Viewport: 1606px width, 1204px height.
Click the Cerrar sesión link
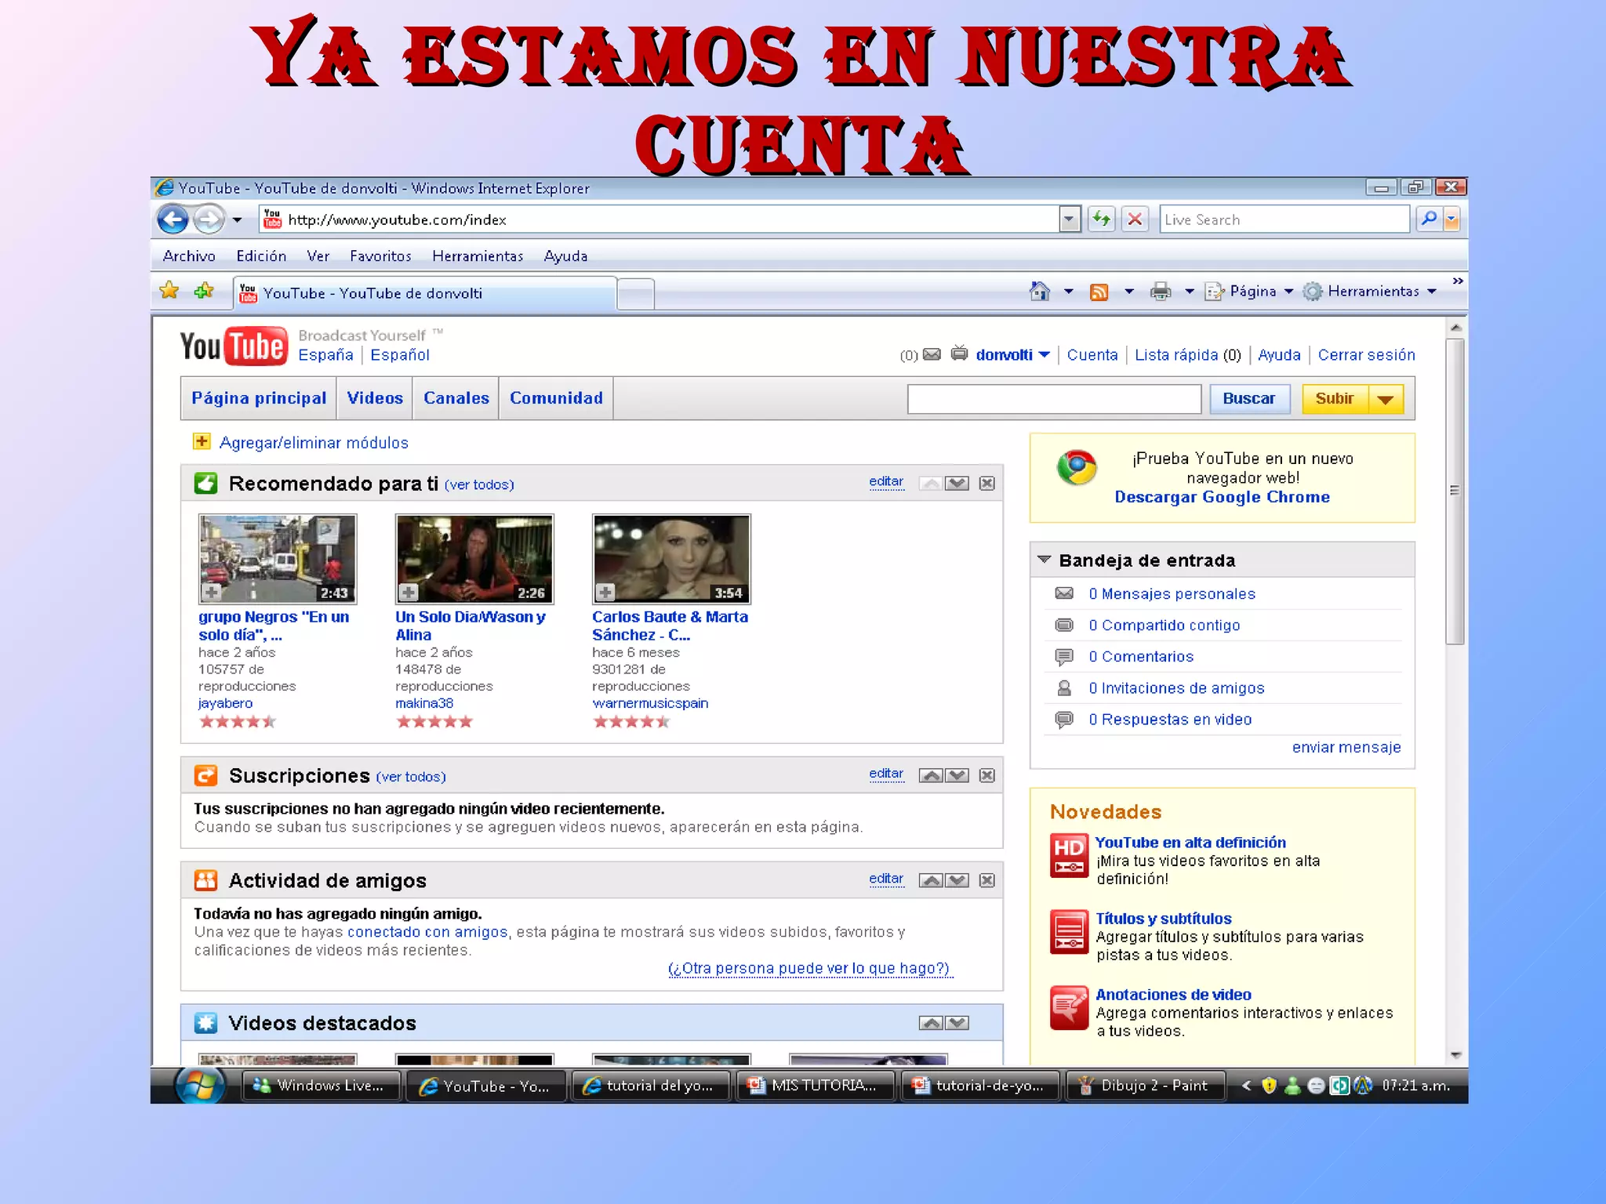1366,355
